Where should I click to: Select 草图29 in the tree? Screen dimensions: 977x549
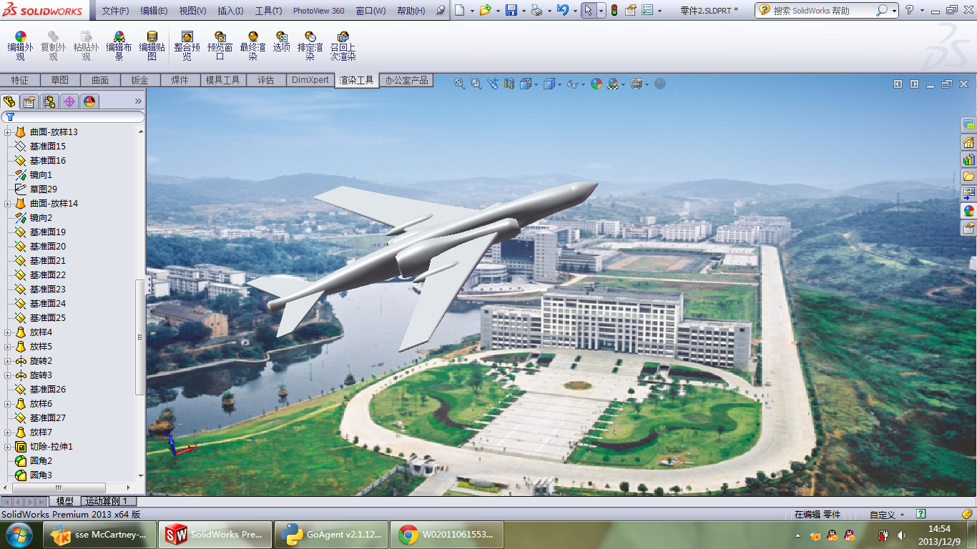[x=43, y=189]
